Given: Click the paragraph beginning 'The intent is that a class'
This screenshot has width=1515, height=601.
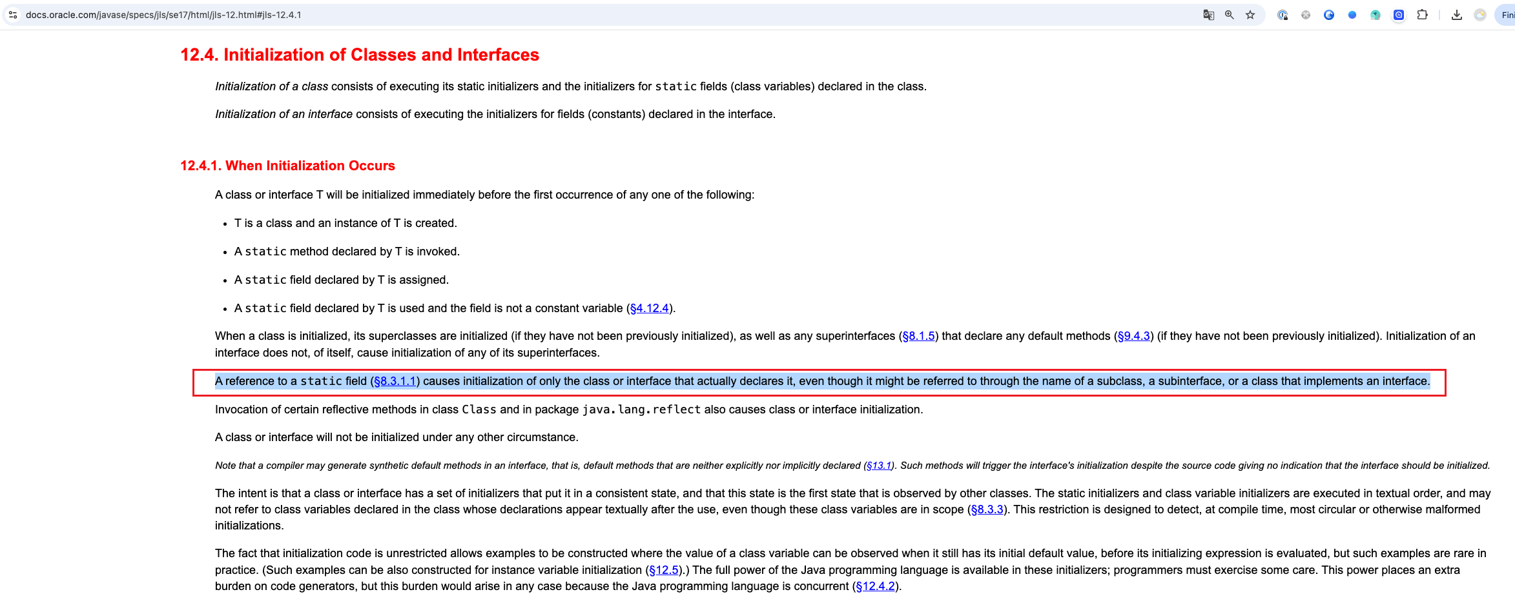Looking at the screenshot, I should tap(852, 509).
